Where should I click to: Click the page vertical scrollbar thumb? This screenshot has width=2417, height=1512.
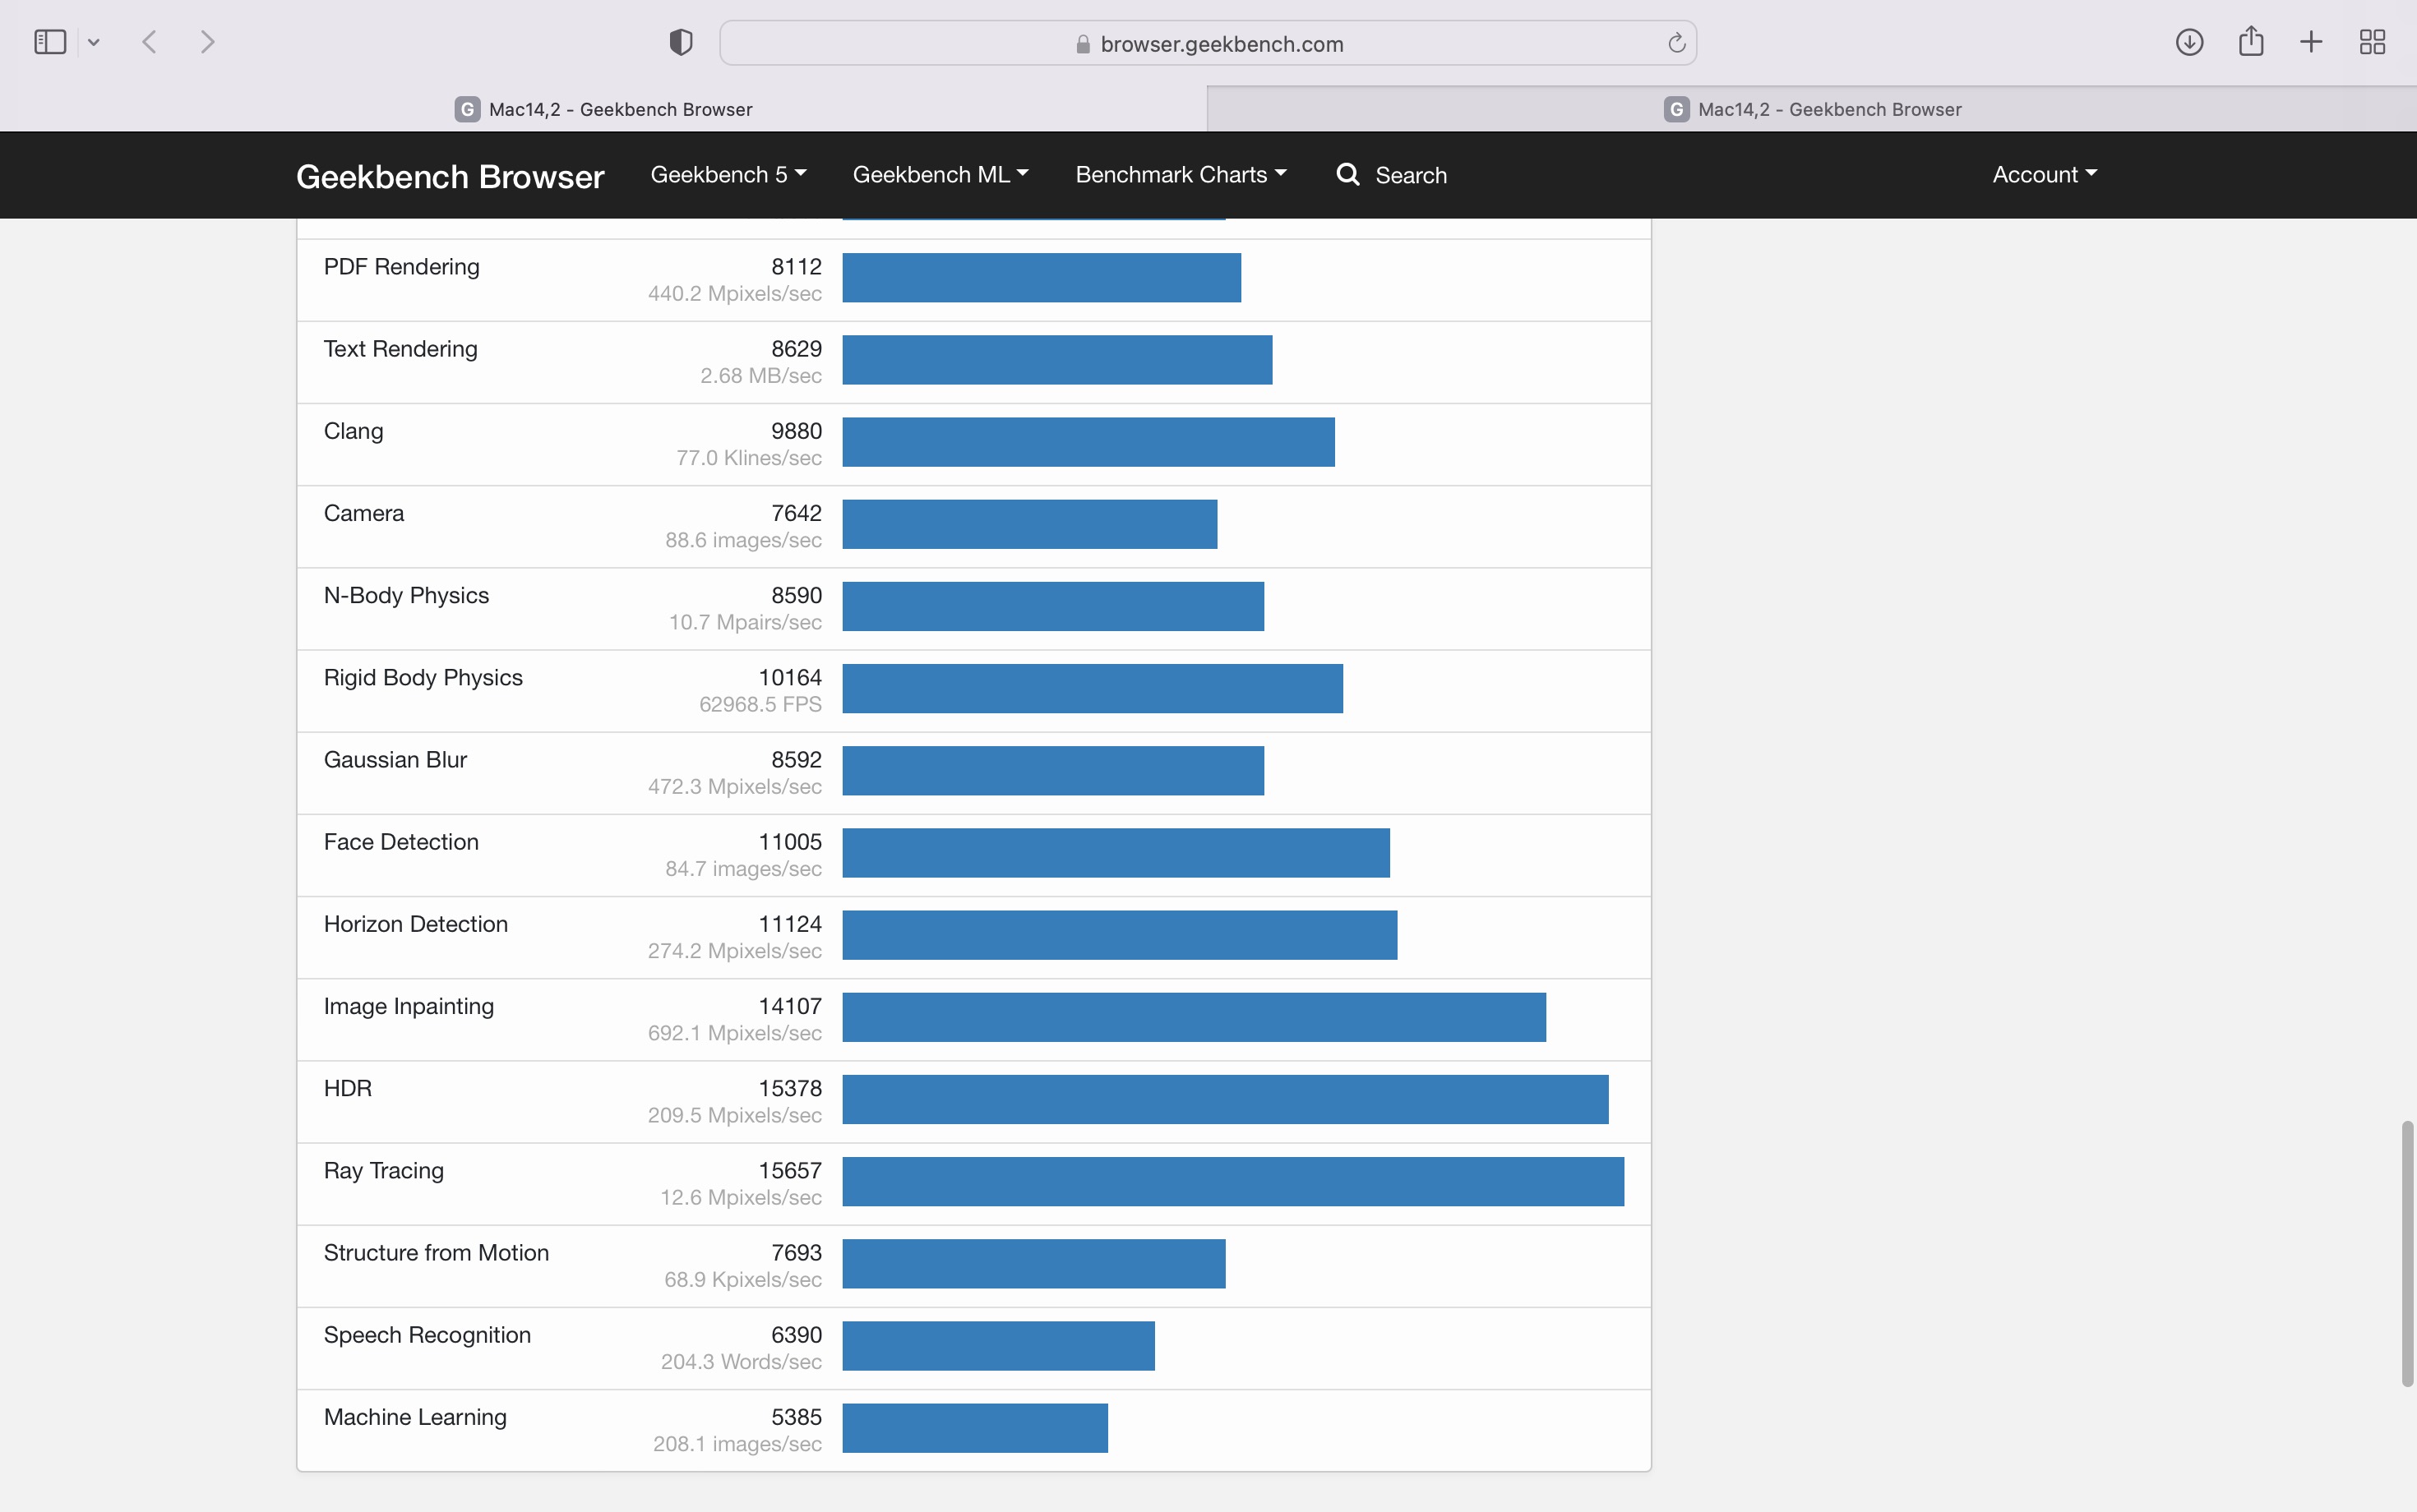(x=2407, y=1254)
